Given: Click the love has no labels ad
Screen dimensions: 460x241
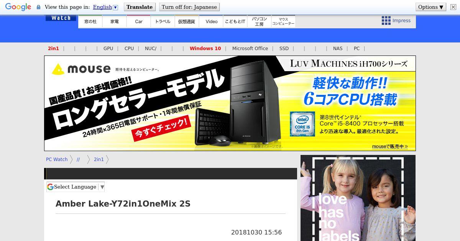Looking at the screenshot, I should (x=358, y=198).
